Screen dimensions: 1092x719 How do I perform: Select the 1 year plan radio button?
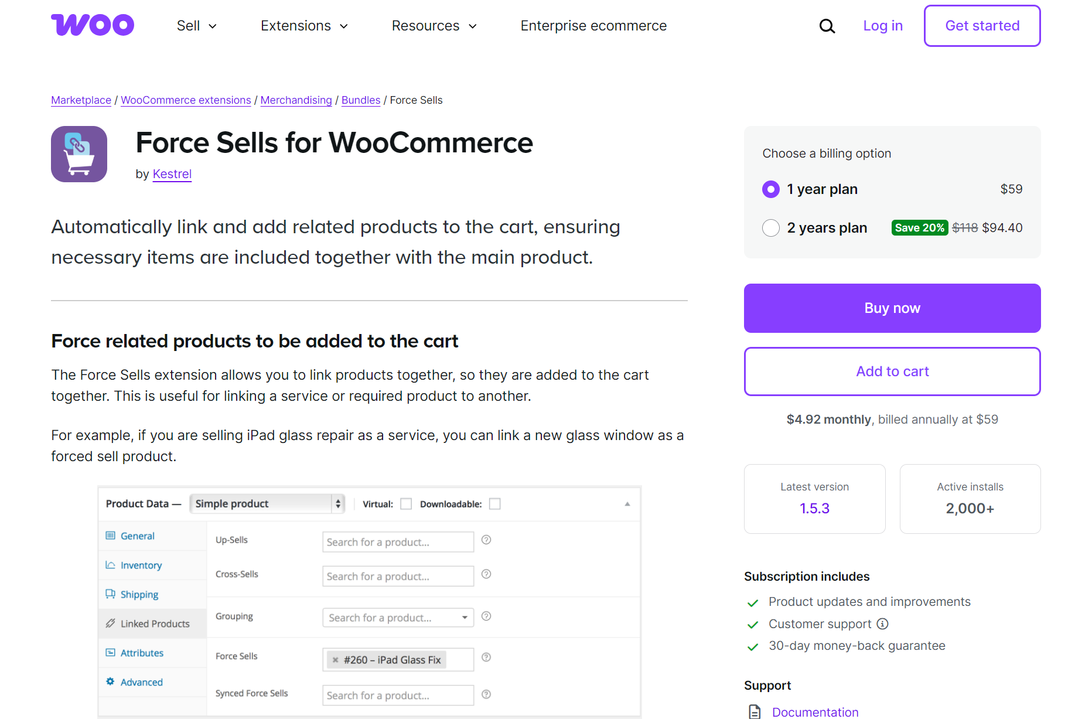(x=771, y=189)
